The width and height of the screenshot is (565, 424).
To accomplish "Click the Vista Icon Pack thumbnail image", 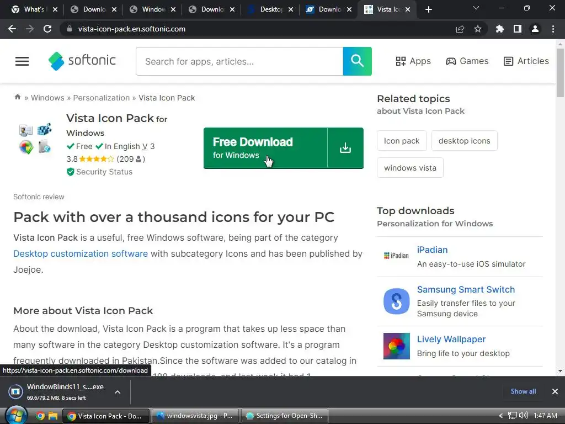I will (x=35, y=139).
